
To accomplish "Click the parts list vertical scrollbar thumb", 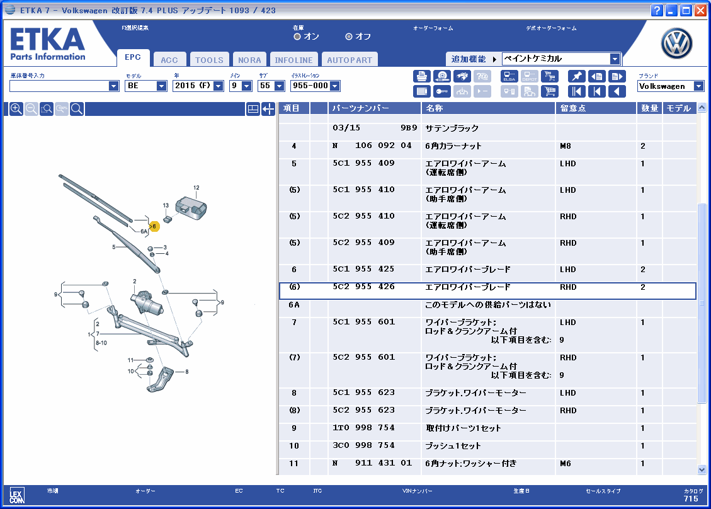I will [702, 302].
